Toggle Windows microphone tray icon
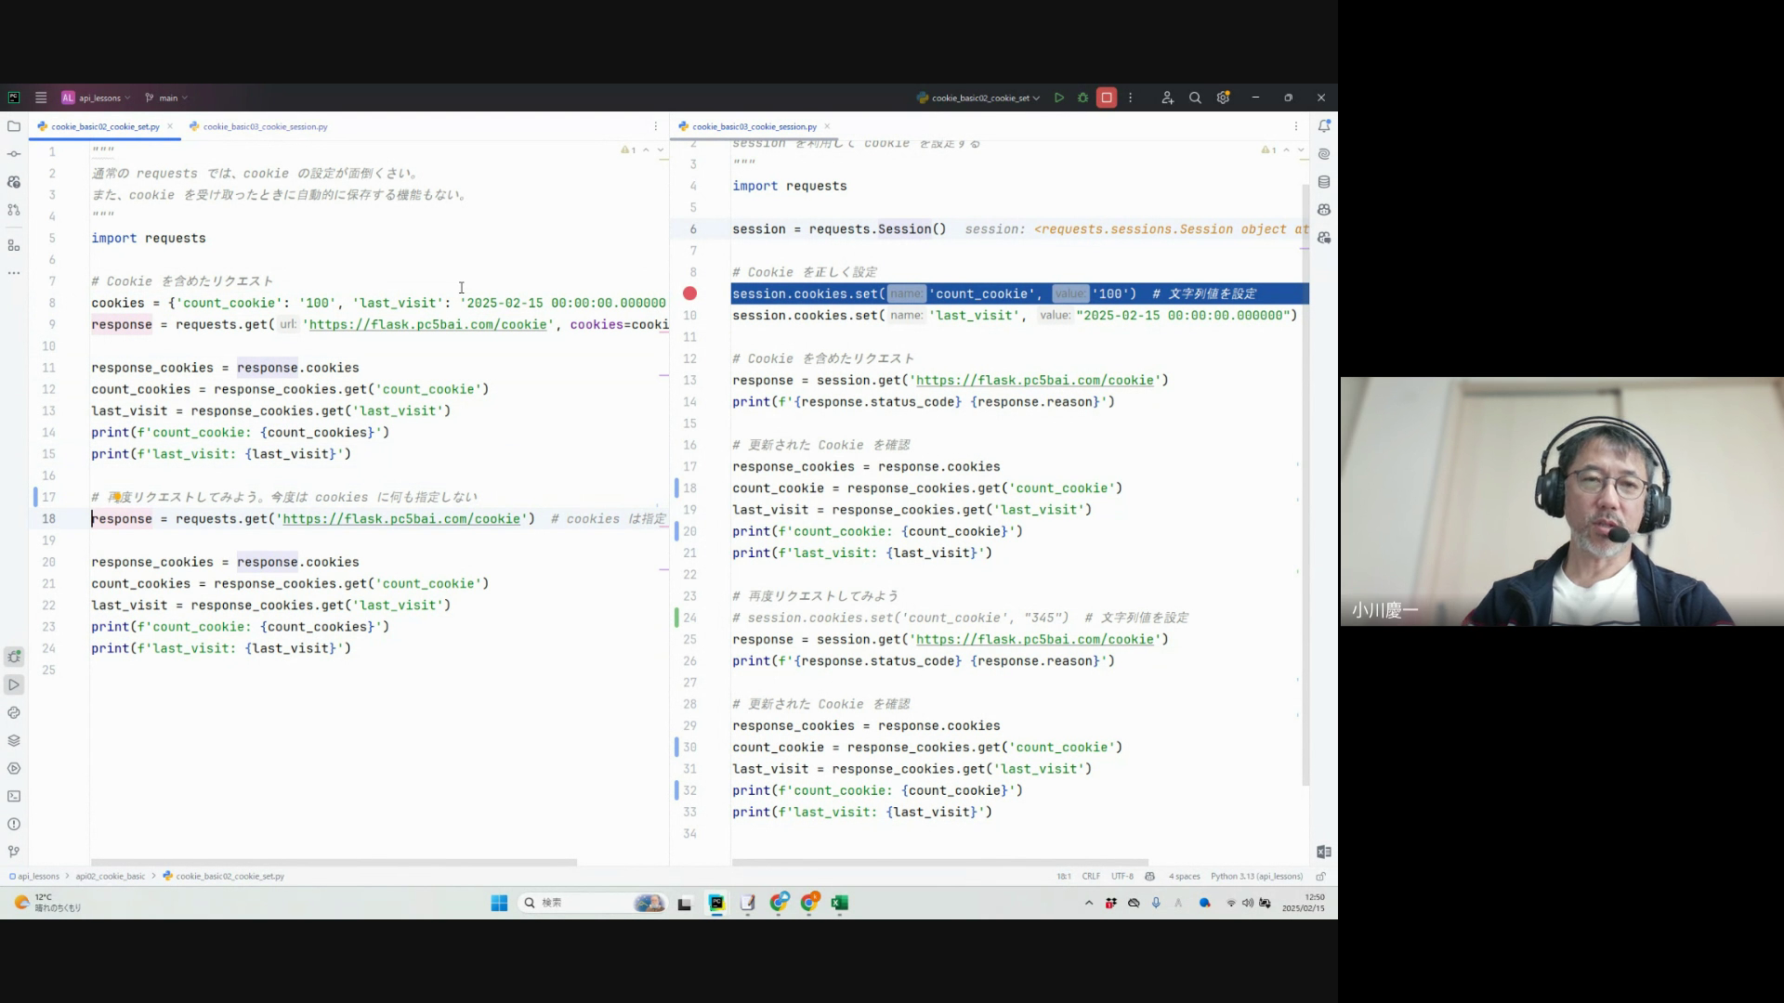The height and width of the screenshot is (1003, 1784). coord(1156,903)
